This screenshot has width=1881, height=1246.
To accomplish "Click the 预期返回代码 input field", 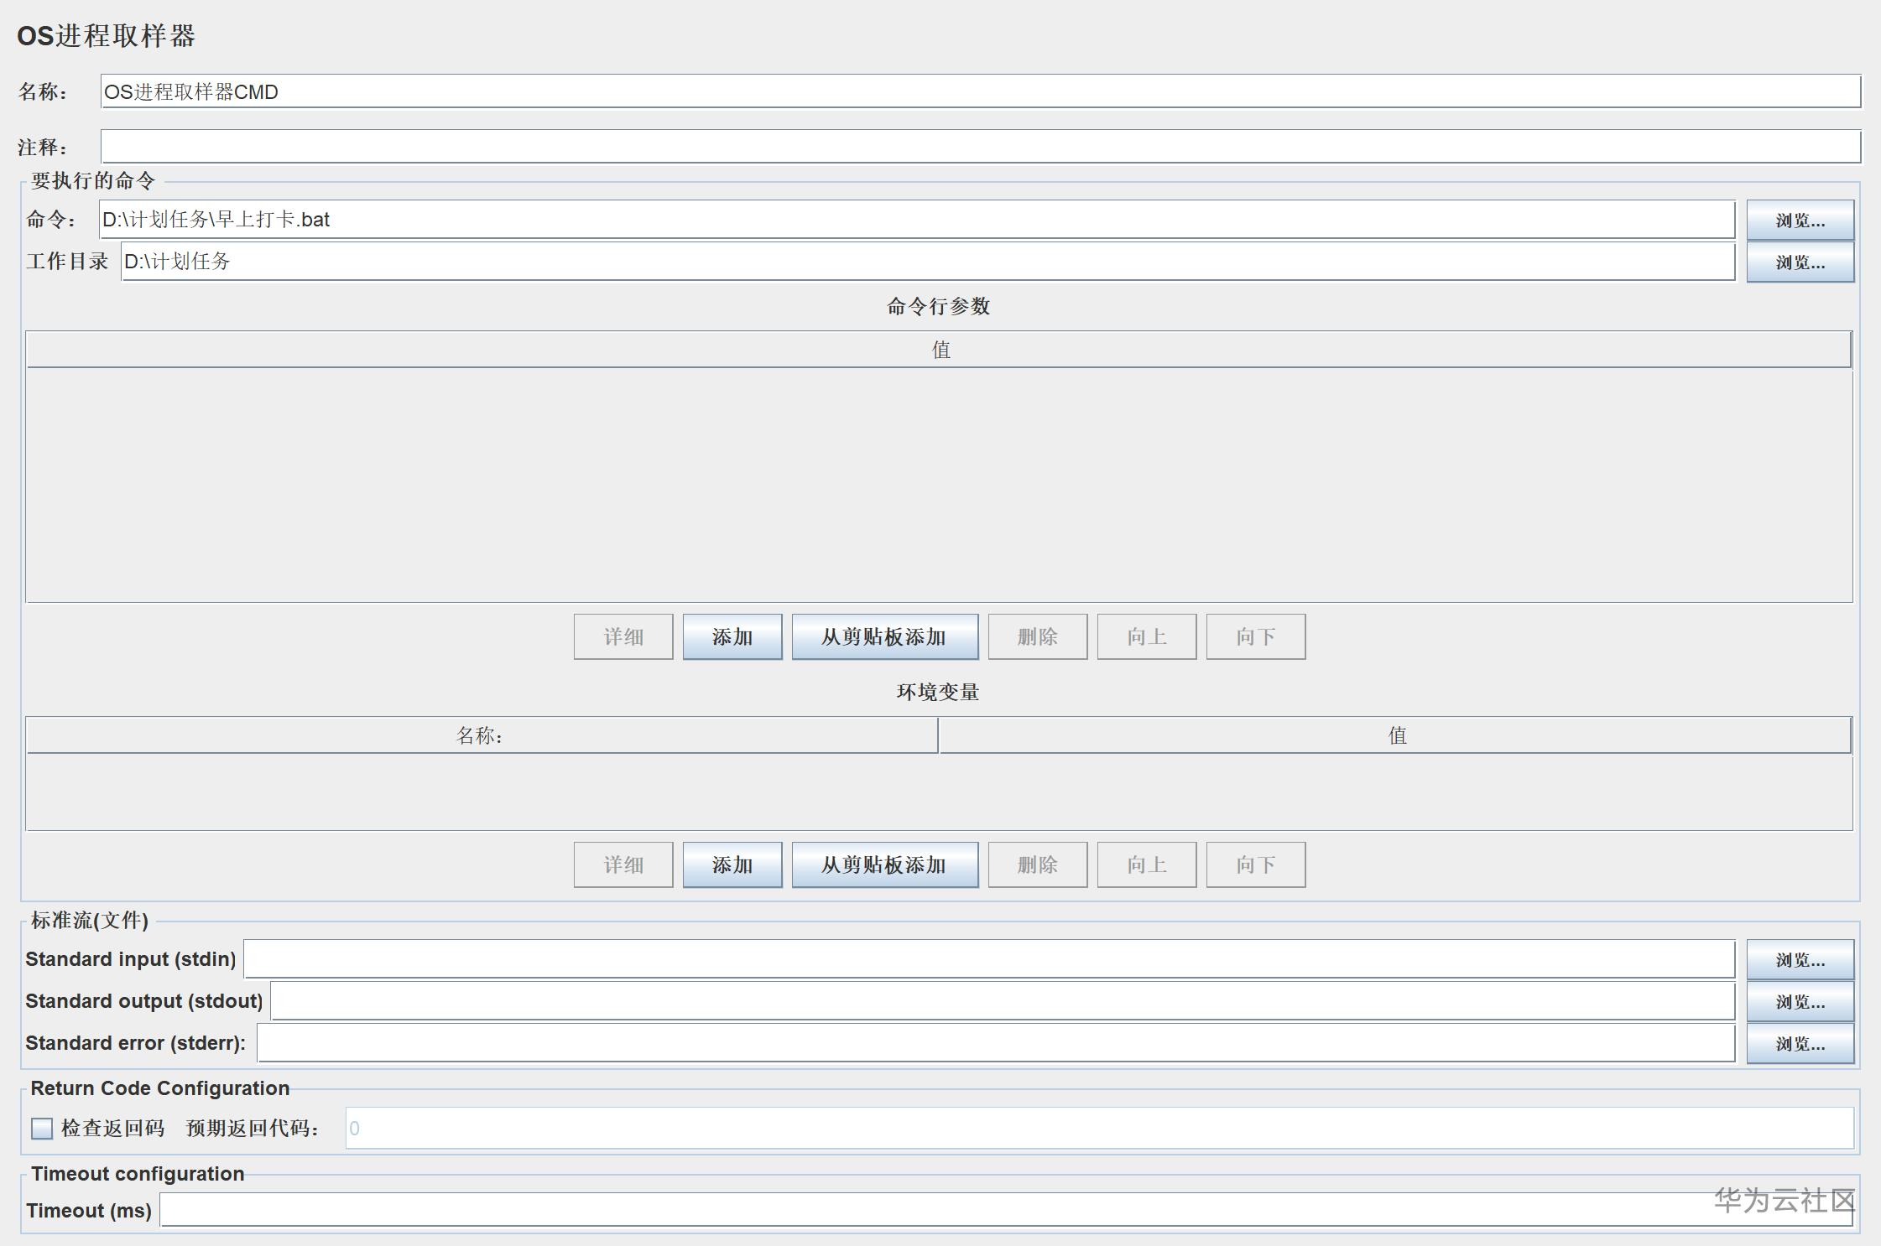I will (x=1099, y=1129).
